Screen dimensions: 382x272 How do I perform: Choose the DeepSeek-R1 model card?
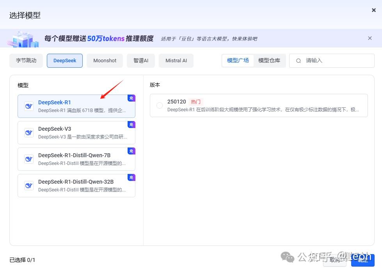(76, 106)
